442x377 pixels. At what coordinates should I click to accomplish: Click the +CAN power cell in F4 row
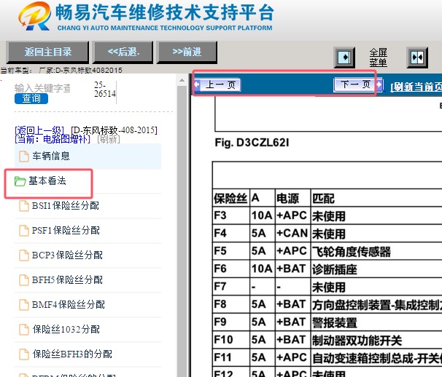pos(293,234)
